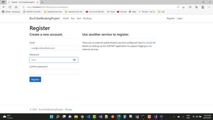
Task: Follow the 'this article' link
Action: click(x=147, y=43)
